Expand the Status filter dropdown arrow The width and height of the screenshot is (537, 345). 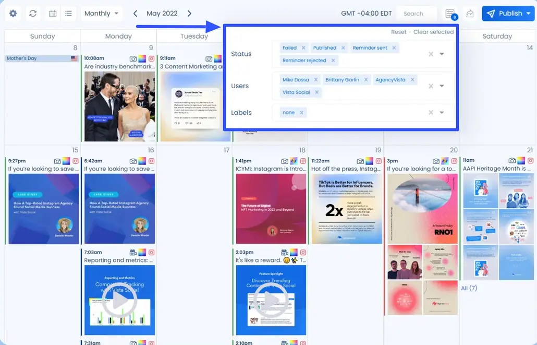pyautogui.click(x=442, y=54)
